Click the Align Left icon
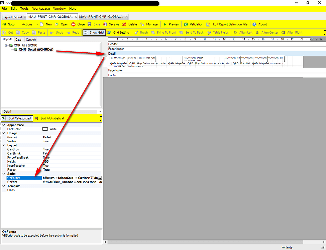 235,33
